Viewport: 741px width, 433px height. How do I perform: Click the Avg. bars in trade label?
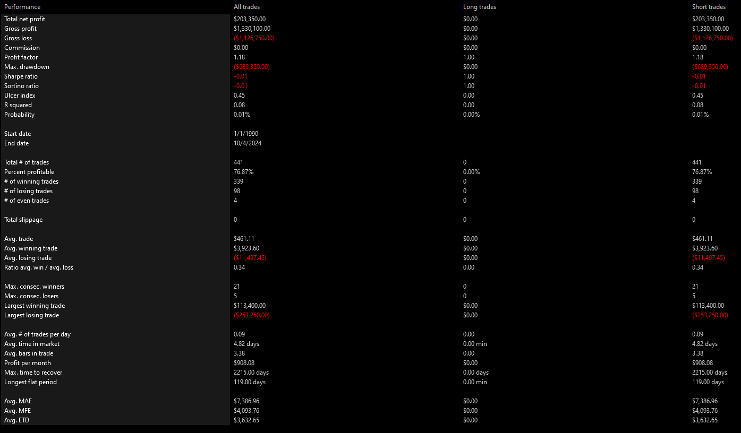point(29,353)
